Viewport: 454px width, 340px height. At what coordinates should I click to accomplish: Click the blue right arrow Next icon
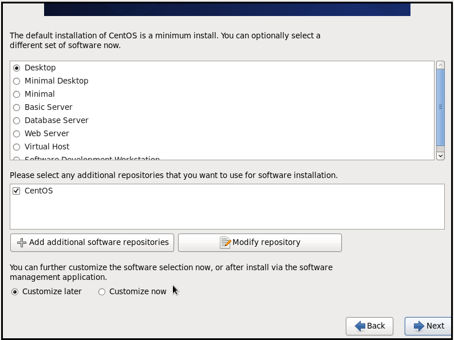click(419, 326)
